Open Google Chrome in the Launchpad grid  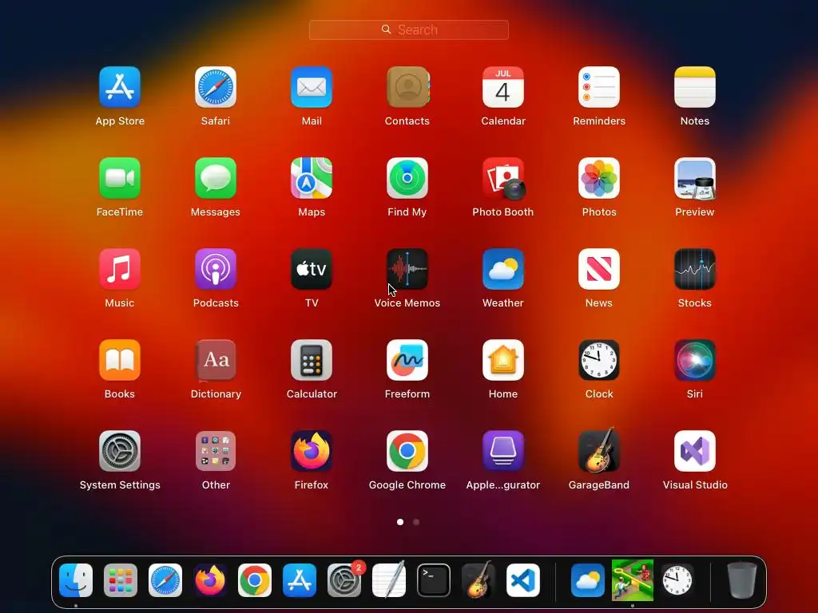(x=407, y=451)
